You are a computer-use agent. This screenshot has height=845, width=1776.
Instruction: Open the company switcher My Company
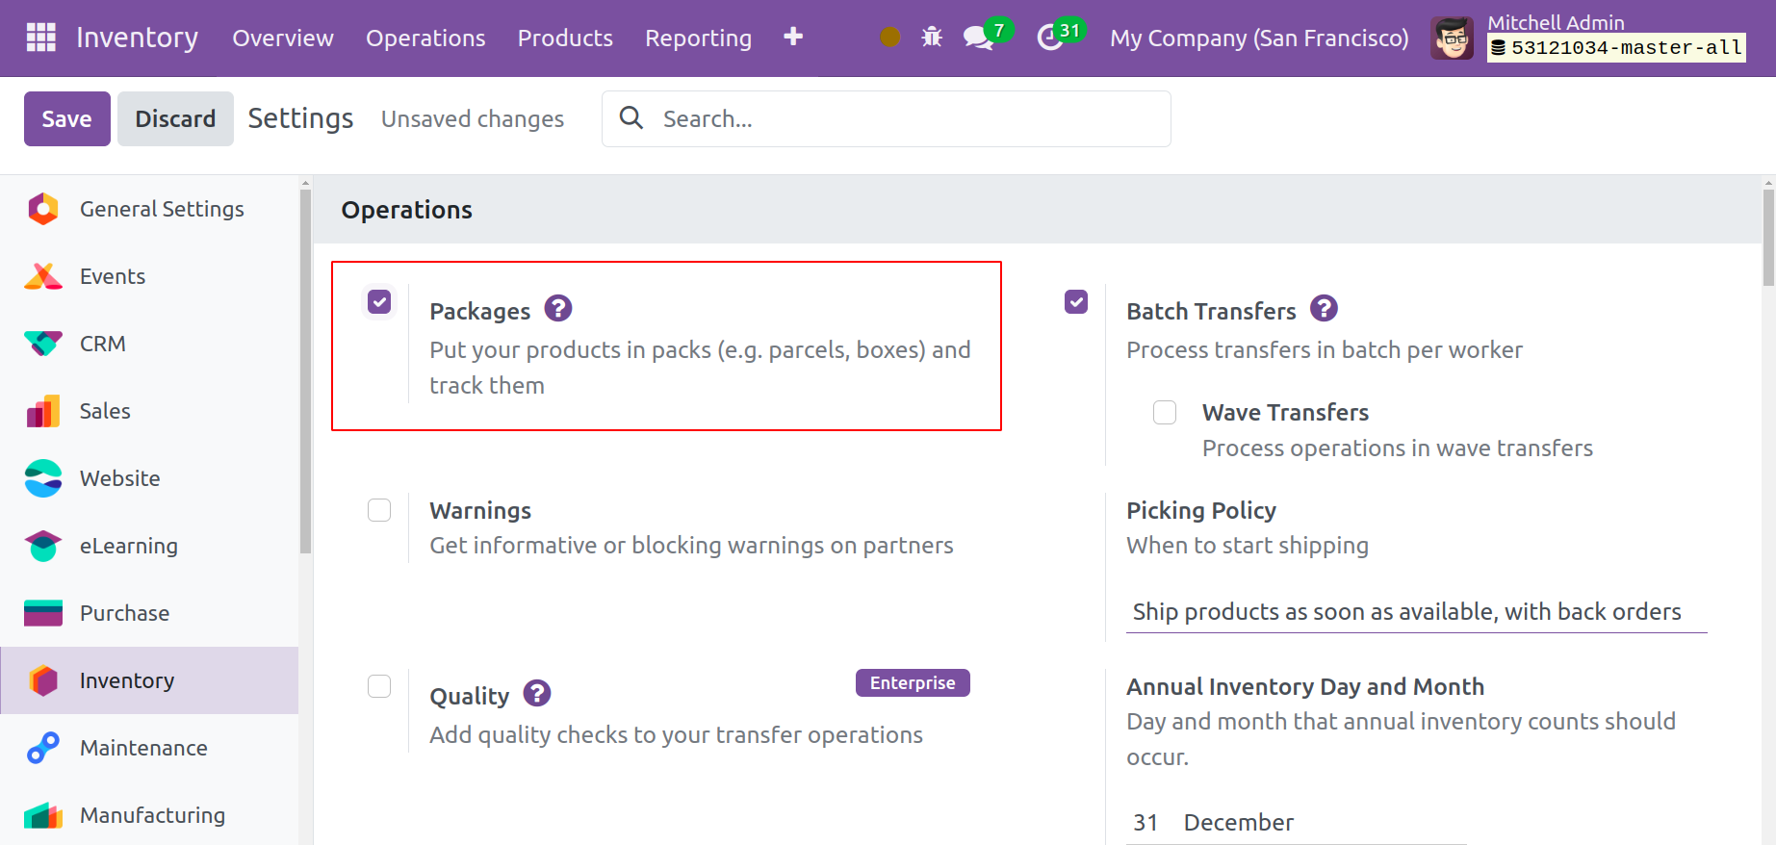(x=1258, y=38)
